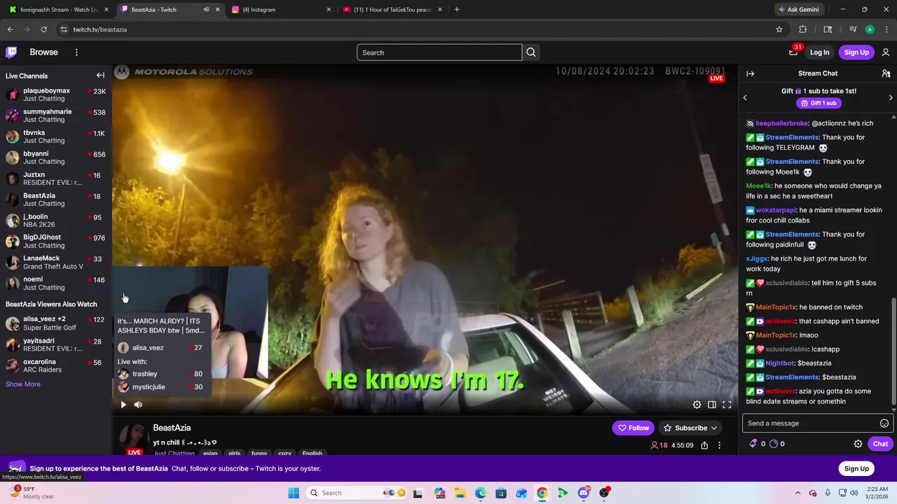Collapse the Stream Chat panel
Viewport: 897px width, 504px height.
tap(750, 73)
